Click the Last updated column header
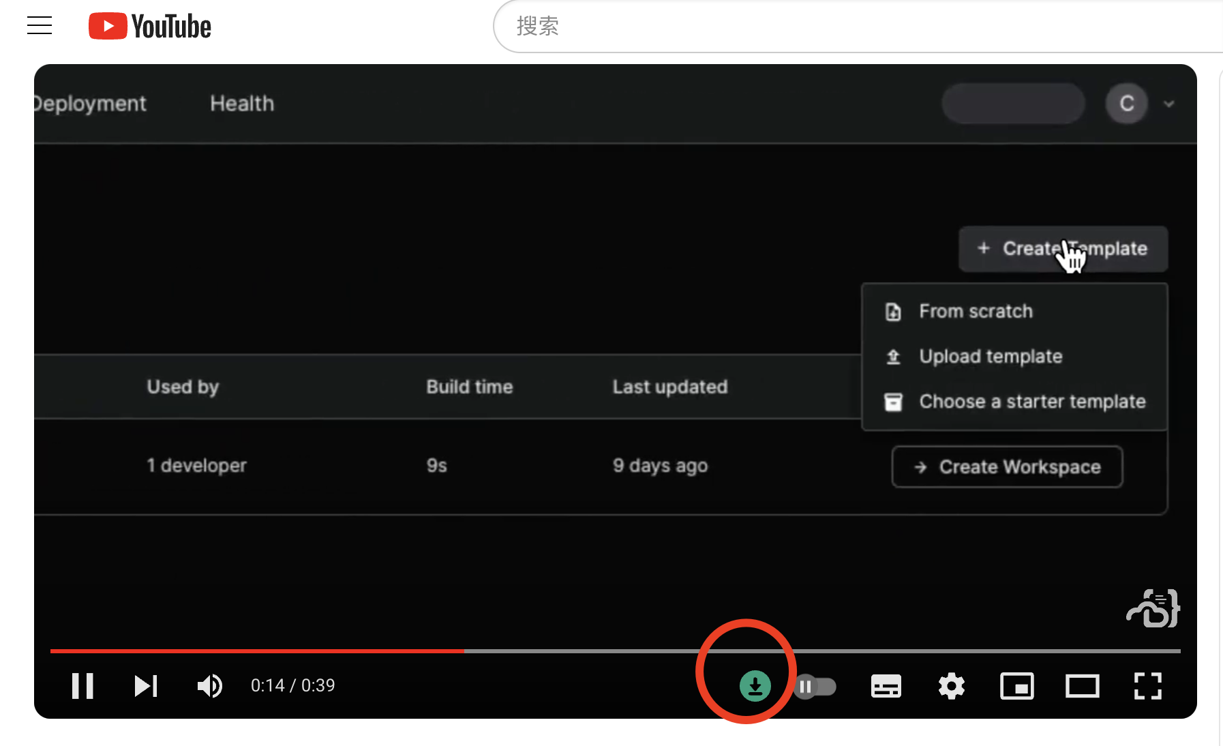 tap(669, 387)
